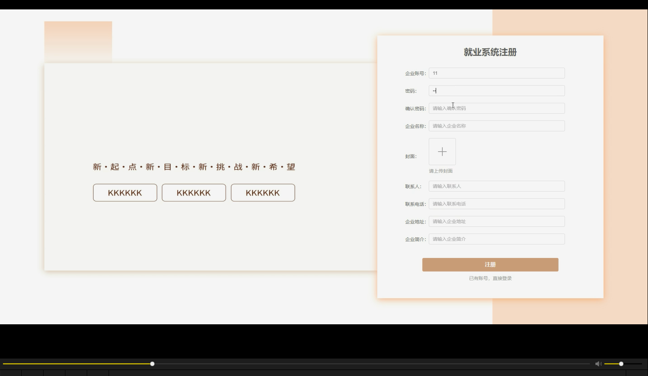Click the first KKKKKK button
Viewport: 648px width, 376px height.
pyautogui.click(x=125, y=193)
